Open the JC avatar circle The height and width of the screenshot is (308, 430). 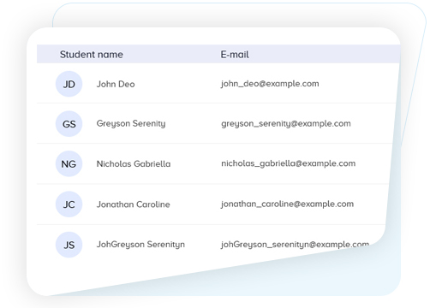point(69,204)
